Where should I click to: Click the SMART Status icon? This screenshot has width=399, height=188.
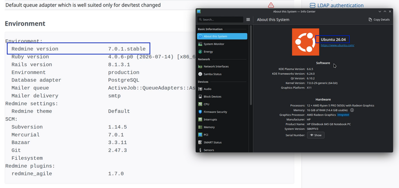(200, 142)
